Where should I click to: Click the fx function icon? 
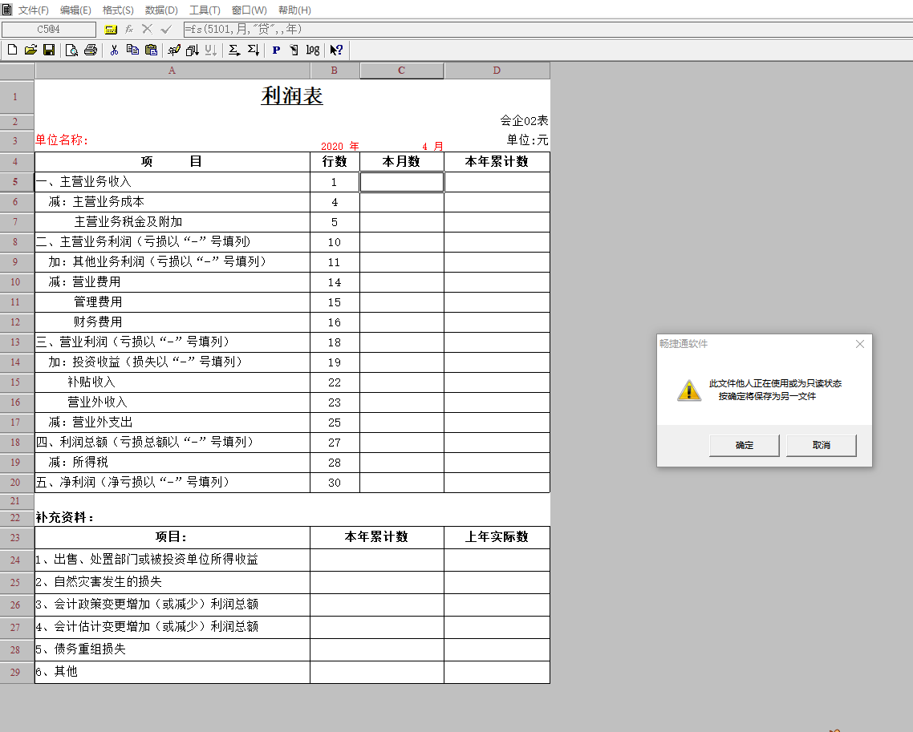(129, 29)
